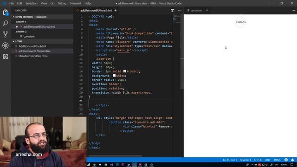Image resolution: width=297 pixels, height=167 pixels.
Task: Click the main.js script link
Action: point(123,50)
